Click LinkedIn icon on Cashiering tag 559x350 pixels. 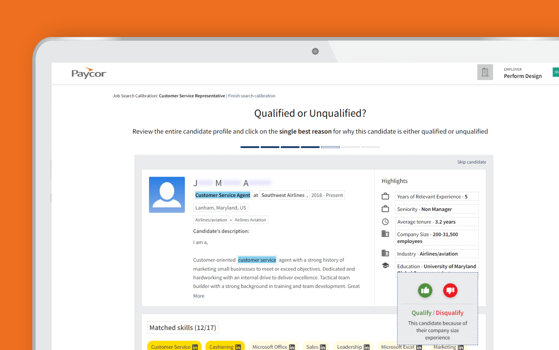tap(238, 347)
